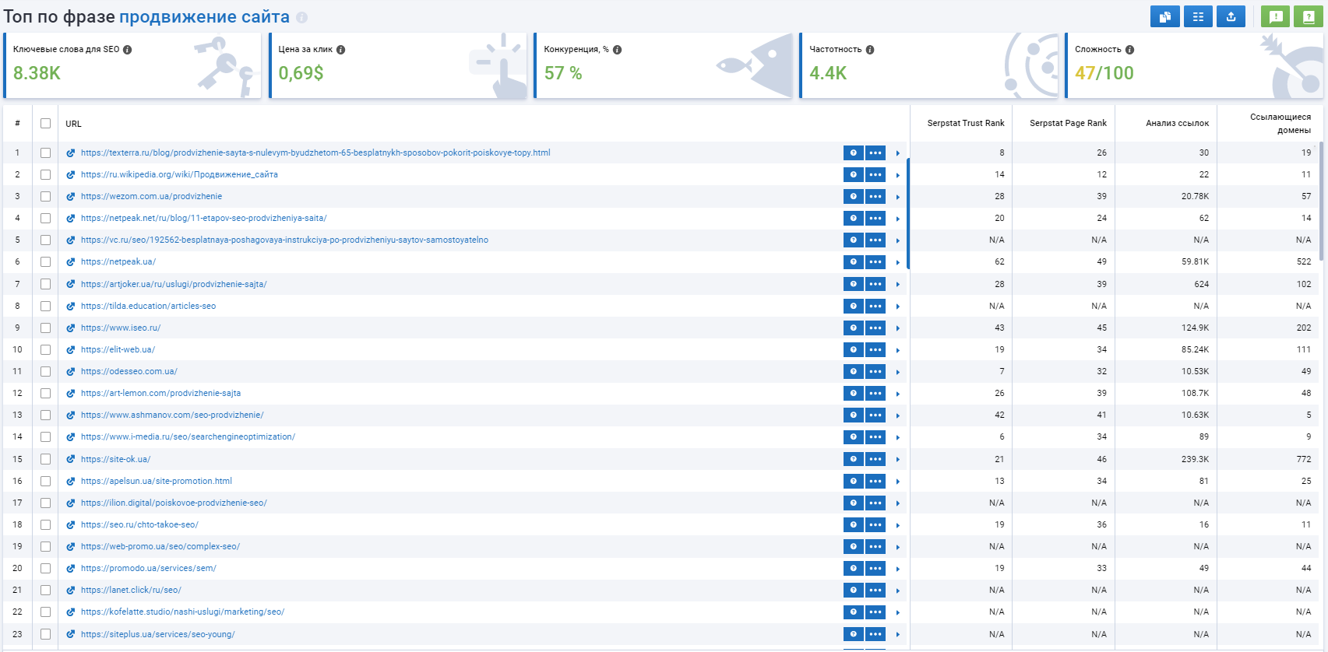Expand arrow for the wezom.com.ua row
This screenshot has height=652, width=1328.
(897, 197)
